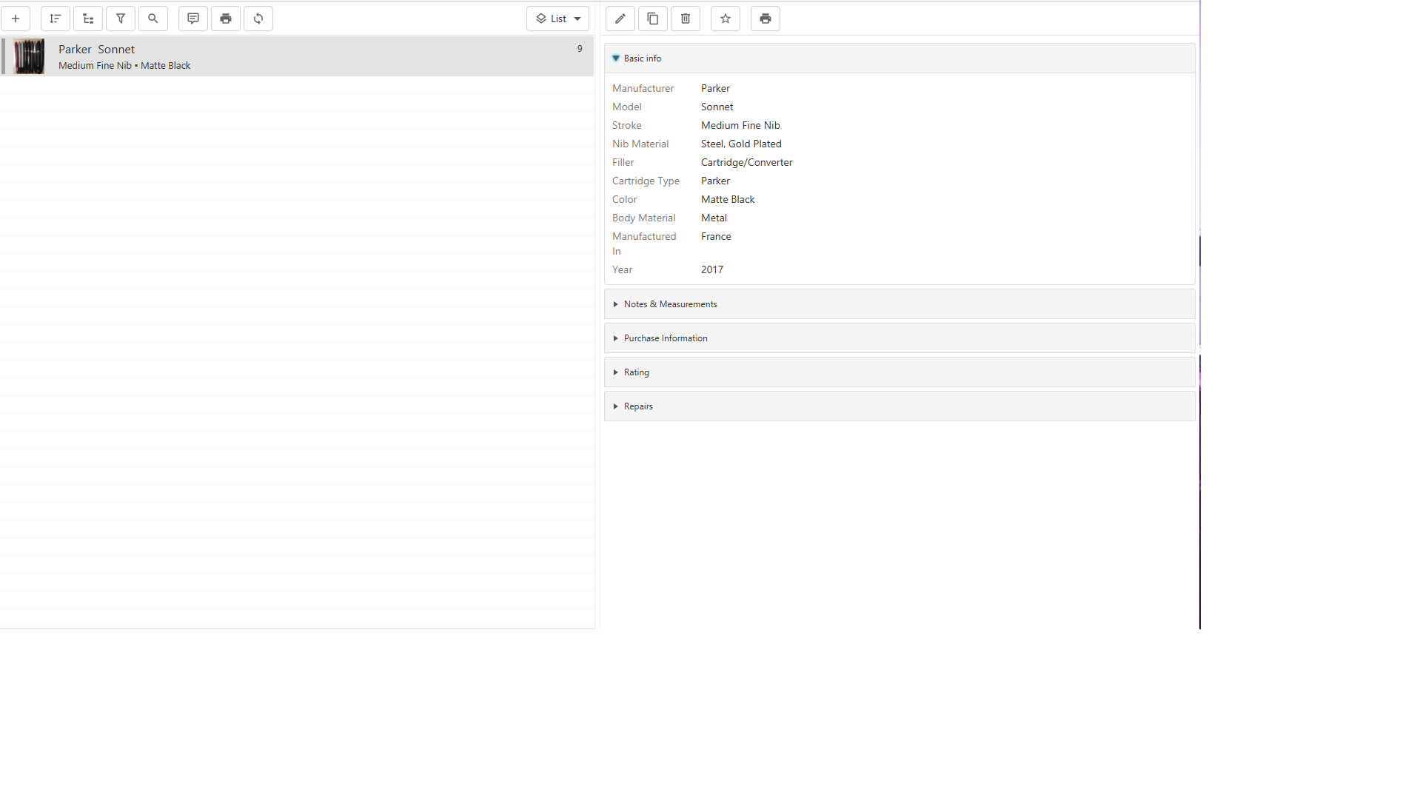The height and width of the screenshot is (798, 1417).
Task: Click the number 9 in list row
Action: pos(580,49)
